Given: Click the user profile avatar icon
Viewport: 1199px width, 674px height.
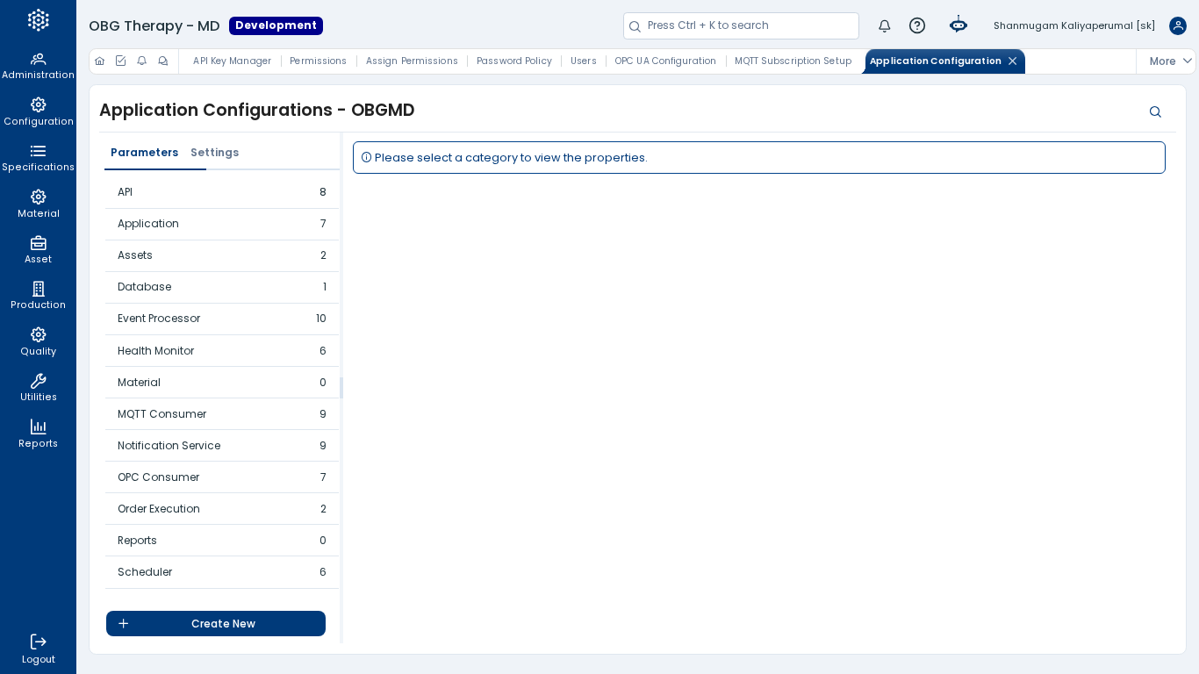Looking at the screenshot, I should tap(1178, 25).
